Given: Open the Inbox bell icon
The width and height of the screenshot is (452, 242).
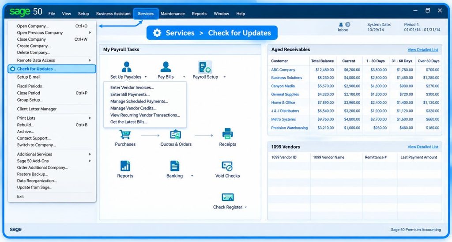Looking at the screenshot, I should (341, 25).
